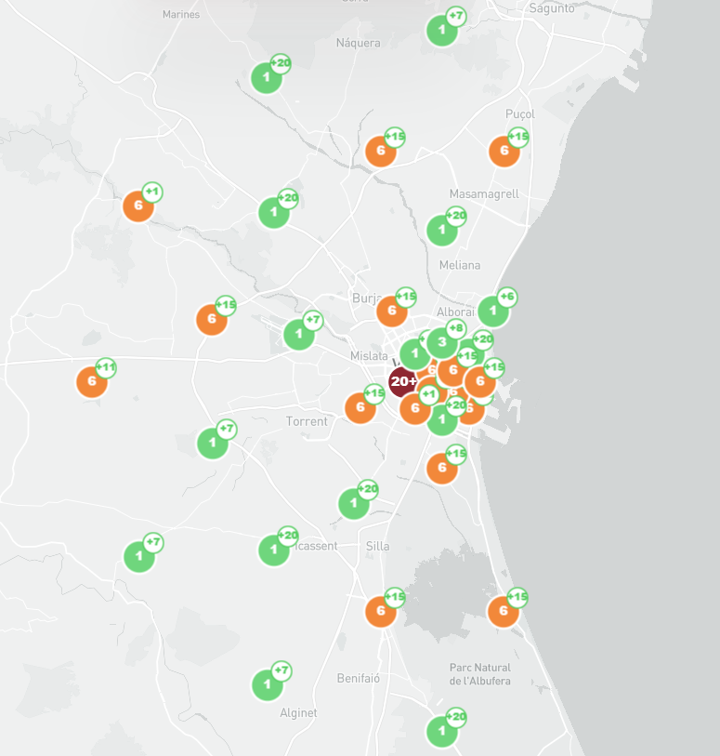Select orange 6 marker below Náquera
The image size is (720, 756).
click(380, 151)
